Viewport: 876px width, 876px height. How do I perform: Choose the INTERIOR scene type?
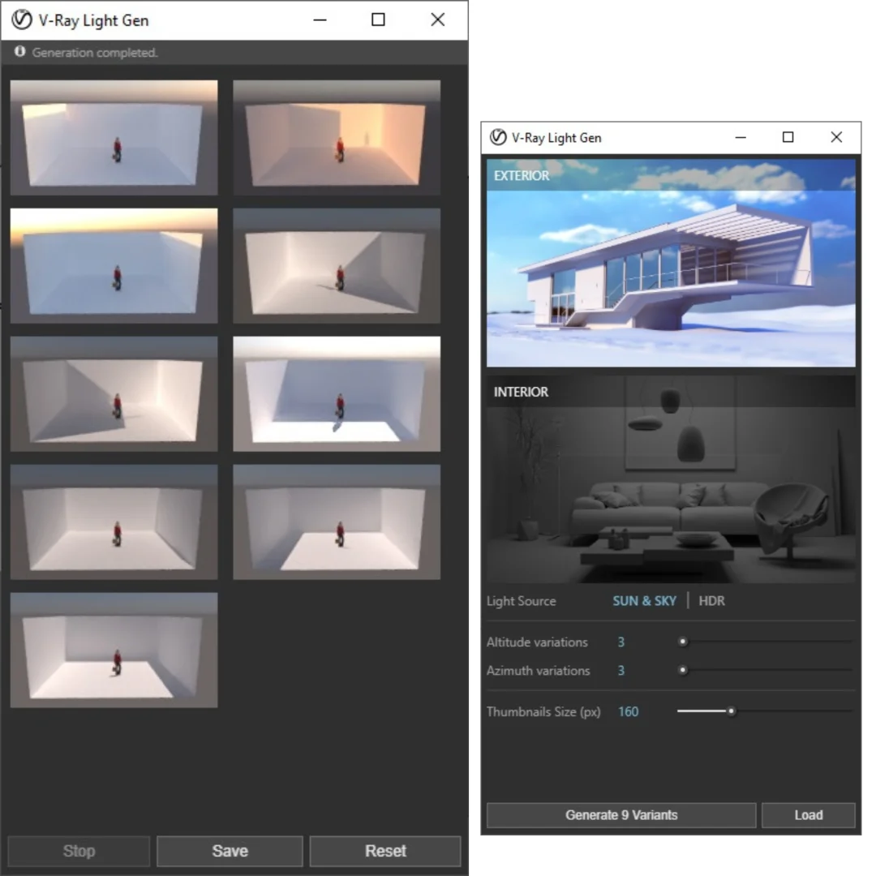(671, 479)
